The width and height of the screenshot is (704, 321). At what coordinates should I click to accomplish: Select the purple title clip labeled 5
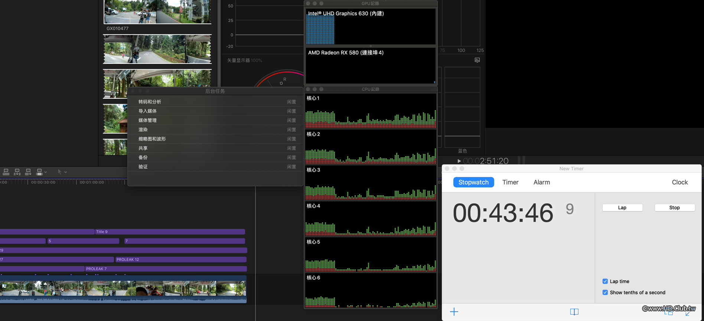(83, 241)
